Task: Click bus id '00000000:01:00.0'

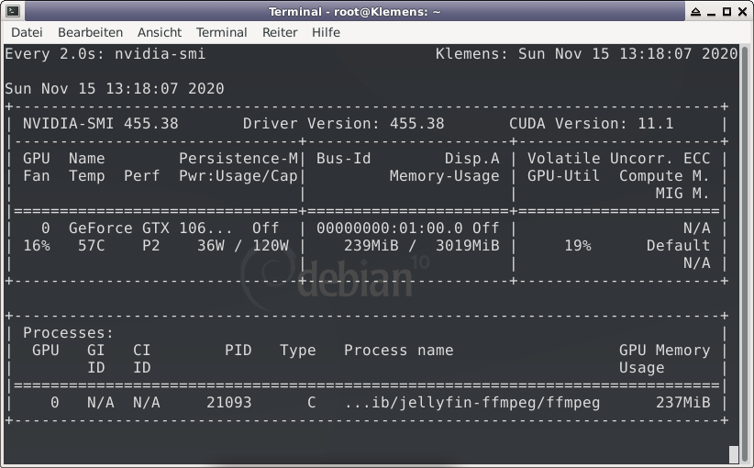Action: (x=390, y=228)
